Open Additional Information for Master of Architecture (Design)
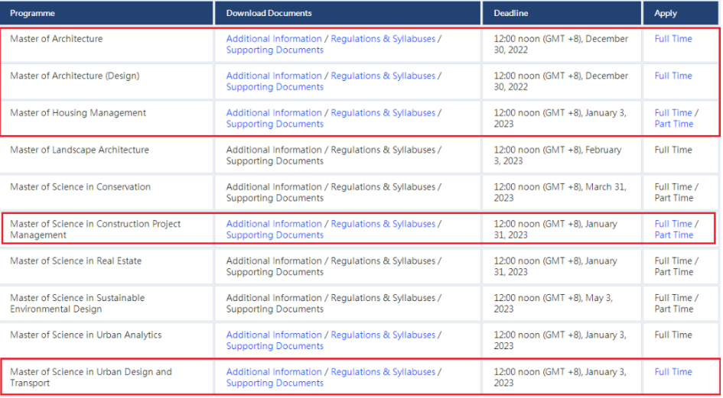The width and height of the screenshot is (723, 398). coord(274,76)
